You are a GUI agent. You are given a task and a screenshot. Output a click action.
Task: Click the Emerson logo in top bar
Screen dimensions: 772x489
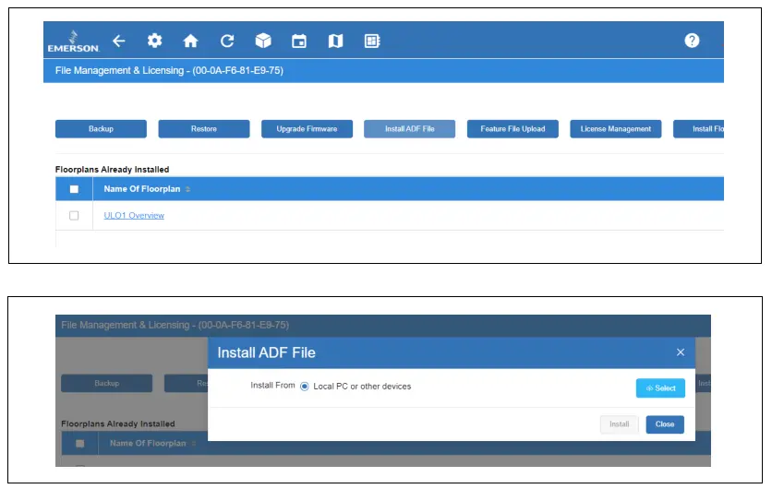(73, 42)
